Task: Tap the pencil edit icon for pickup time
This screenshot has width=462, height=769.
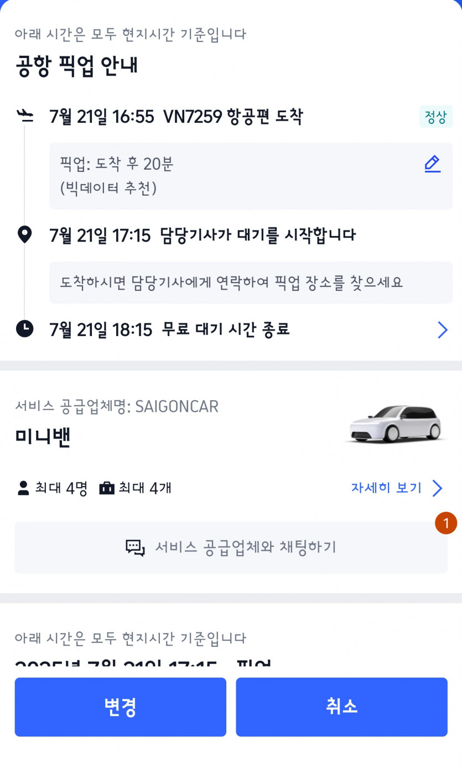Action: 432,164
